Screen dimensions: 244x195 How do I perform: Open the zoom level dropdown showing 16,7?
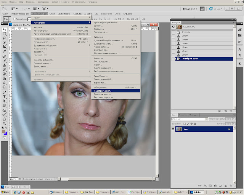(x=26, y=8)
